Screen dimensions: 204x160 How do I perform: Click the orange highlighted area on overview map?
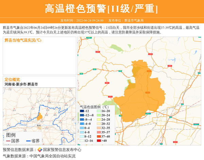(x=40, y=116)
